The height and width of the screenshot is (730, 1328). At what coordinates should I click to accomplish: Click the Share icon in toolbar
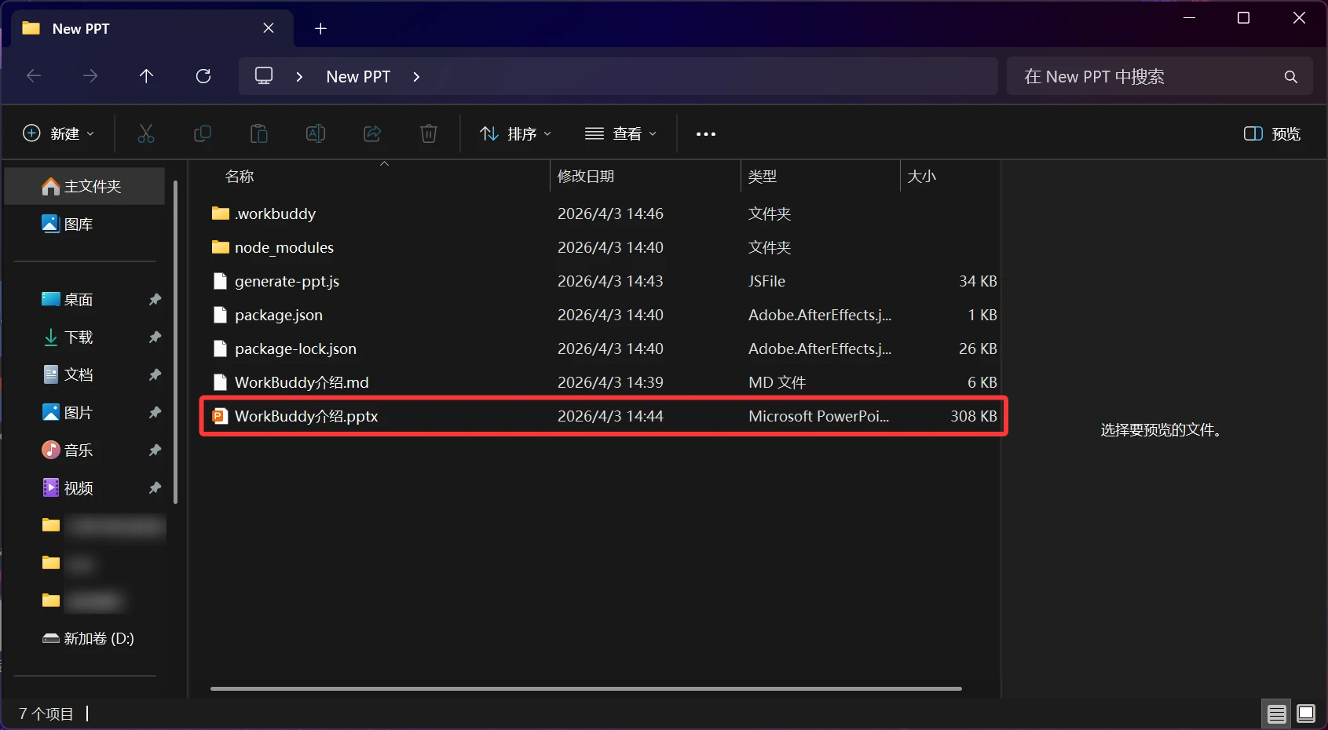tap(372, 133)
